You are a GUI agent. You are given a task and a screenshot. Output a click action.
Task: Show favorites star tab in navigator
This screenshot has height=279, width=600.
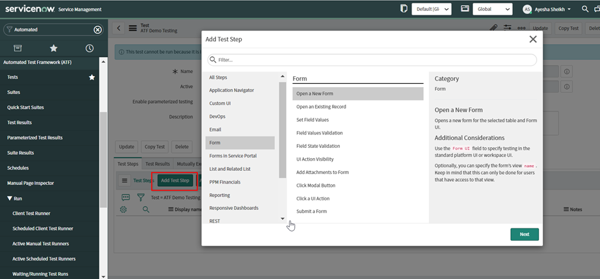point(54,48)
